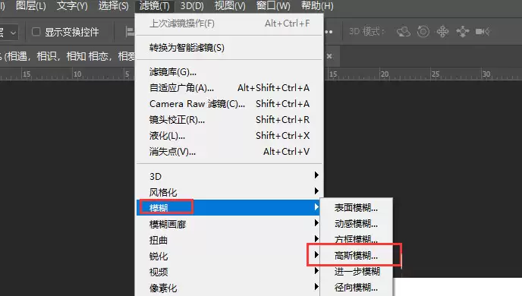Open the 窗口(W) menu
Image resolution: width=522 pixels, height=296 pixels.
point(273,5)
